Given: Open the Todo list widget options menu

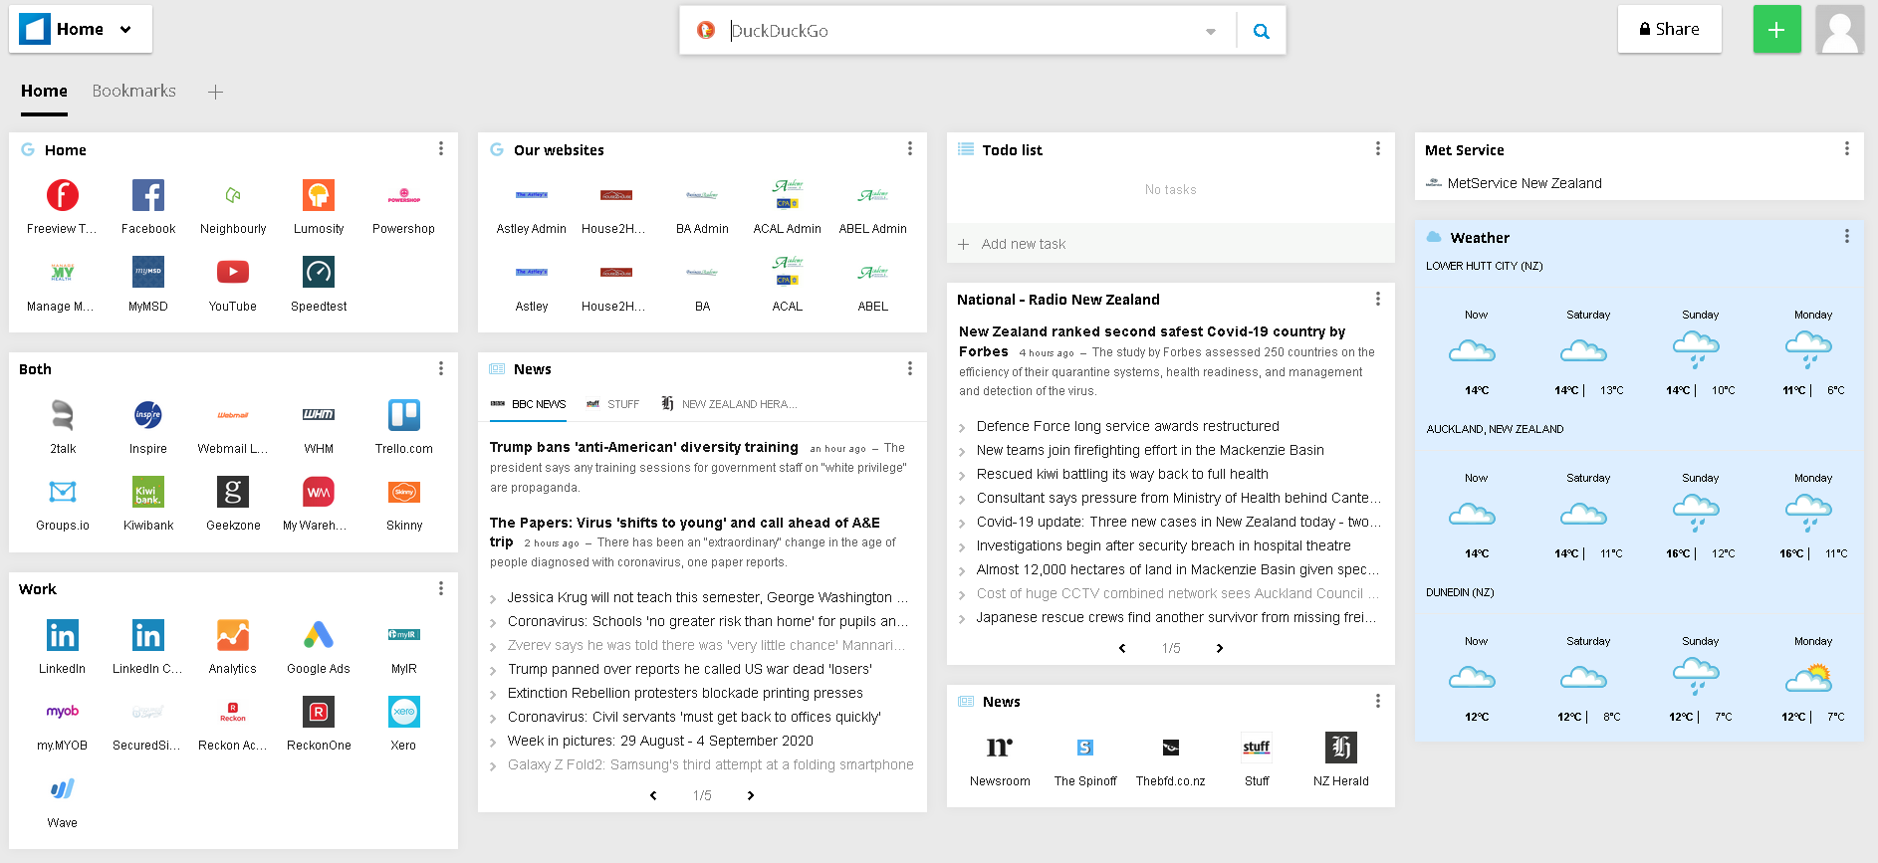Looking at the screenshot, I should [x=1377, y=149].
